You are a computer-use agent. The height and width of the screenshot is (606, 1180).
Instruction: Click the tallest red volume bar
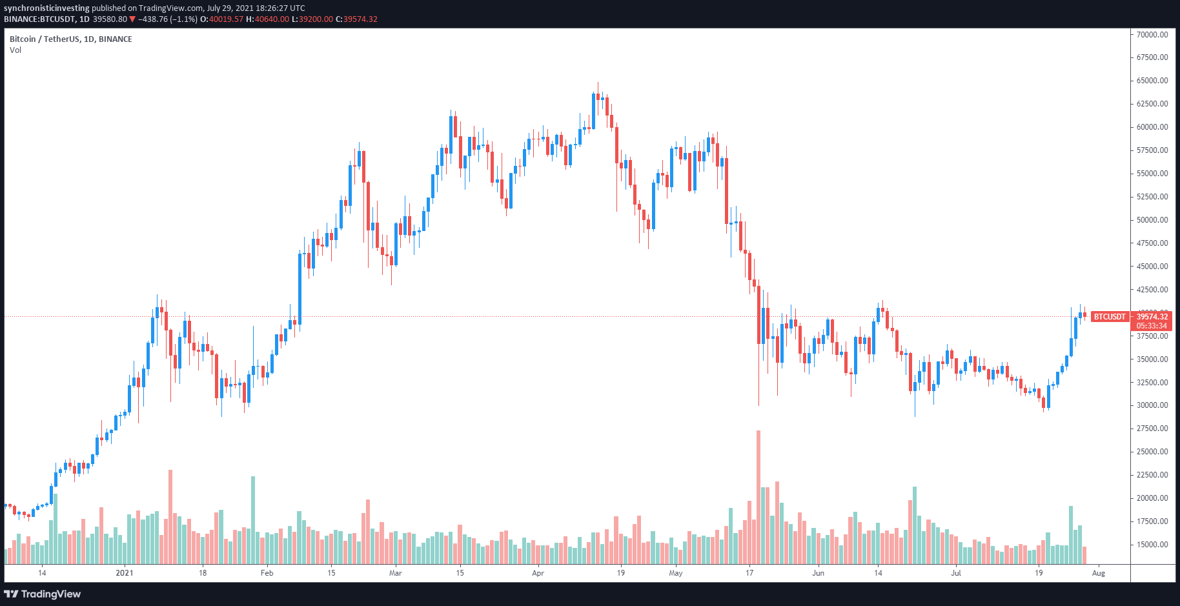(758, 497)
